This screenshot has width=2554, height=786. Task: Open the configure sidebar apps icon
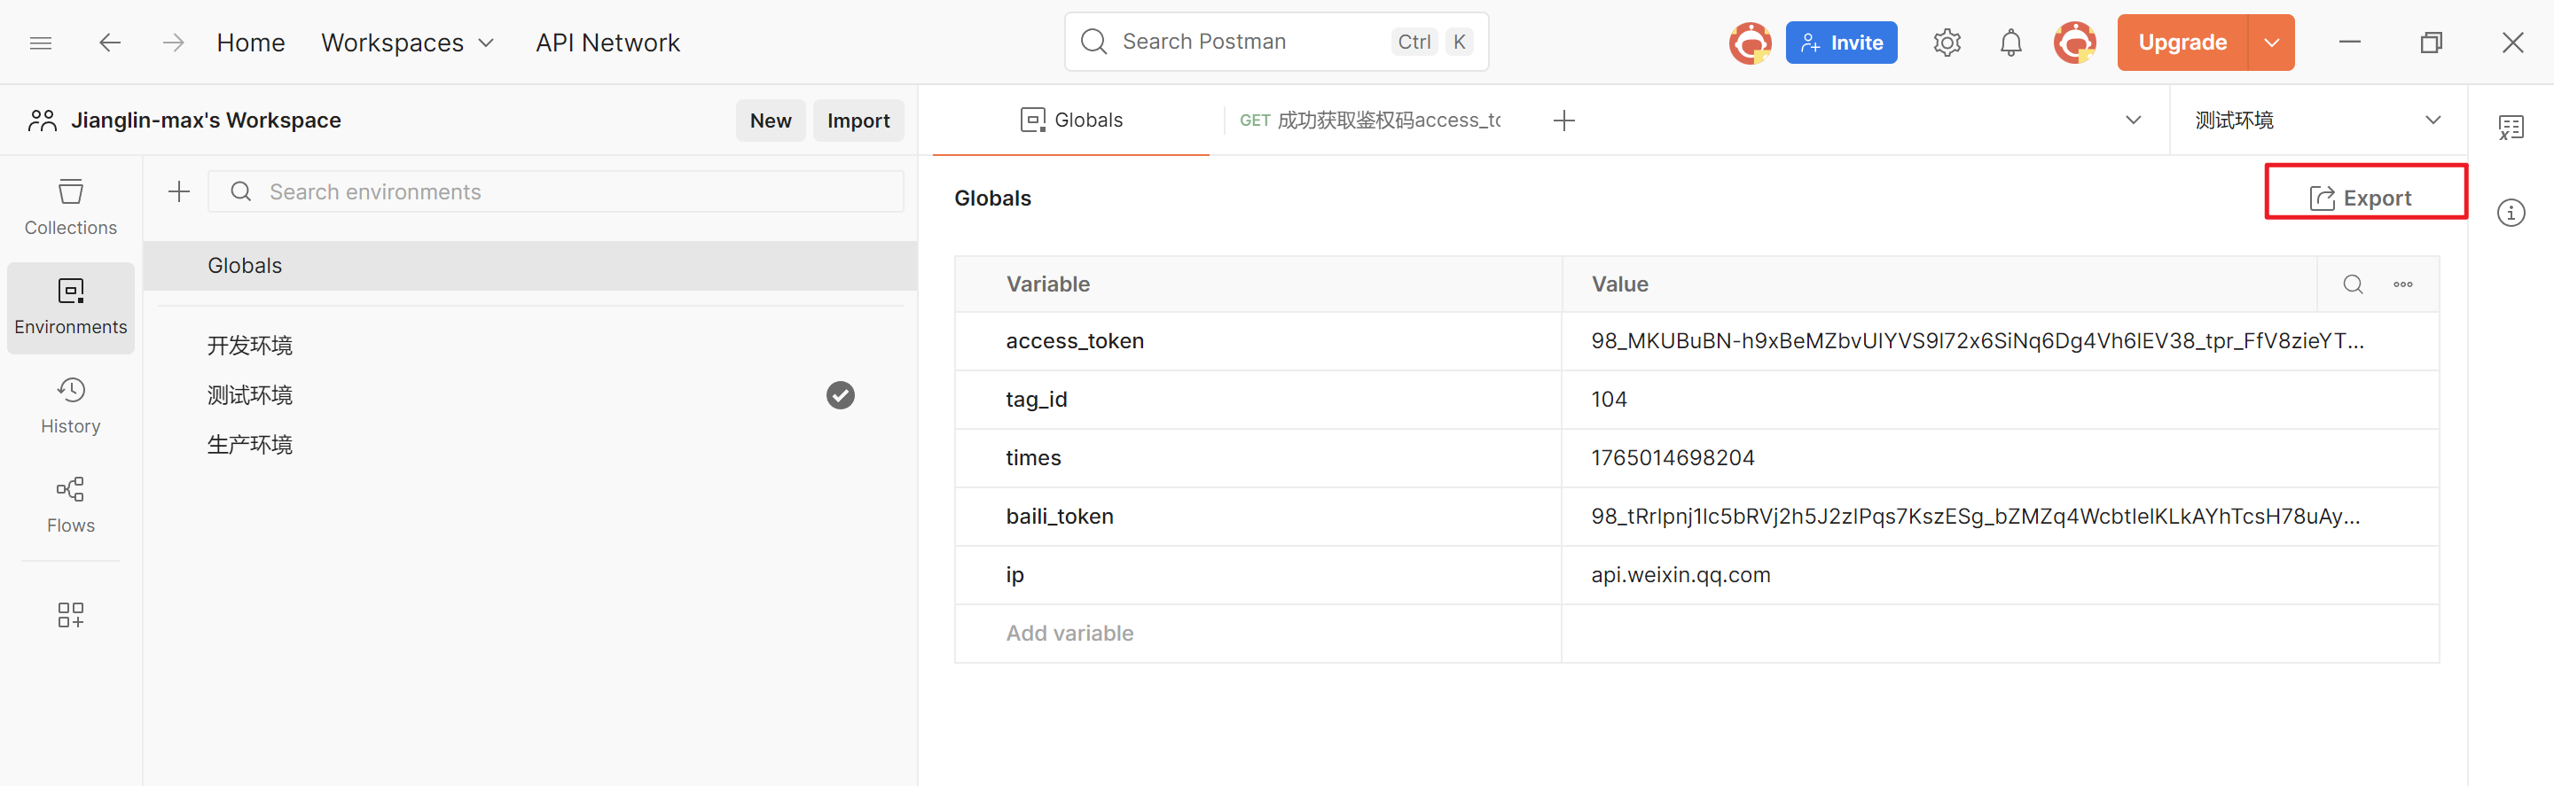point(70,614)
